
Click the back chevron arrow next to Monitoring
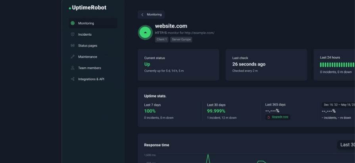click(x=142, y=15)
